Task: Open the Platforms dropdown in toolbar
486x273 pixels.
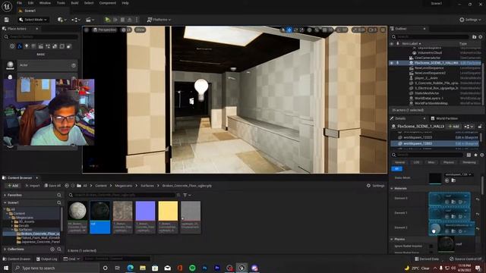Action: click(159, 20)
